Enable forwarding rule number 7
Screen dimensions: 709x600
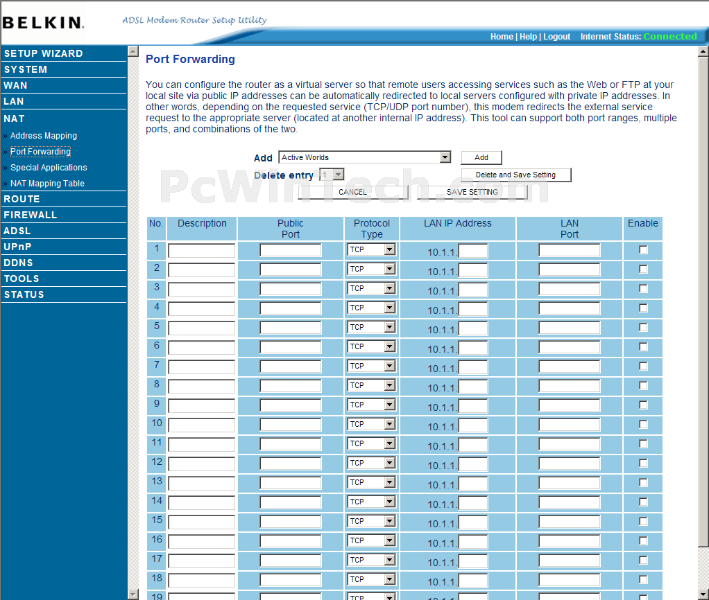[x=643, y=366]
